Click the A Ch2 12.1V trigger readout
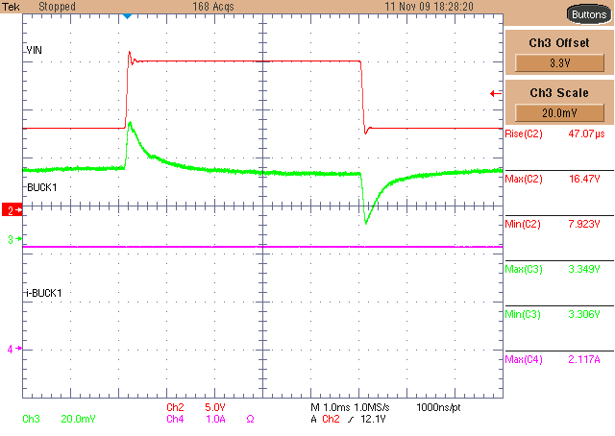The width and height of the screenshot is (615, 436). point(348,419)
